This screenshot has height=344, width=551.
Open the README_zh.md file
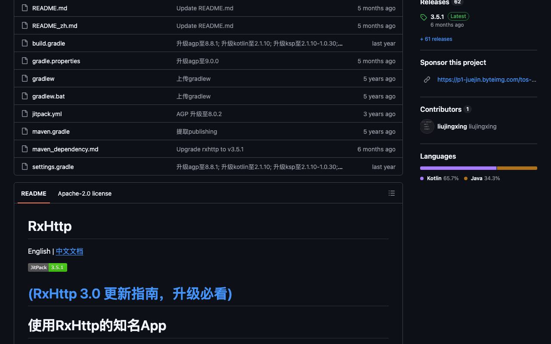(55, 26)
